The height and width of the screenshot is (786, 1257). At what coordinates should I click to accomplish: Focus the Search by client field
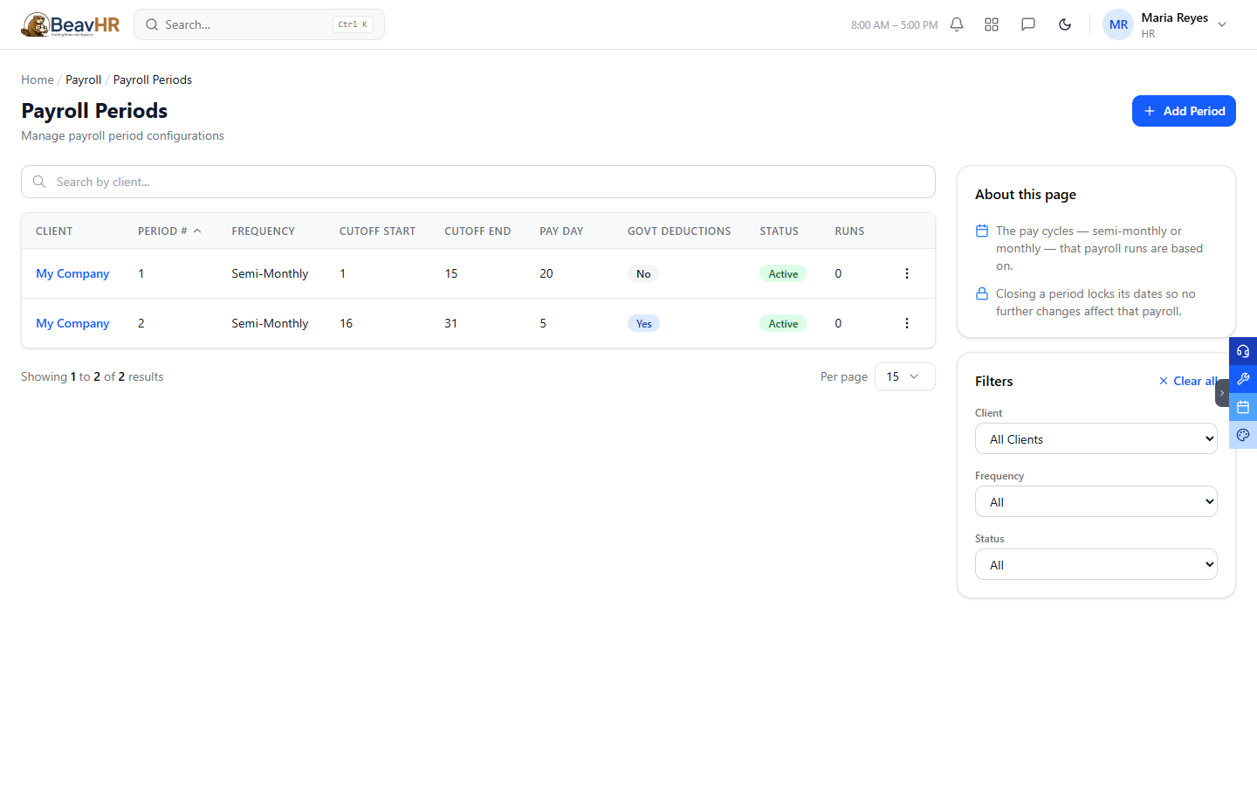(x=478, y=182)
